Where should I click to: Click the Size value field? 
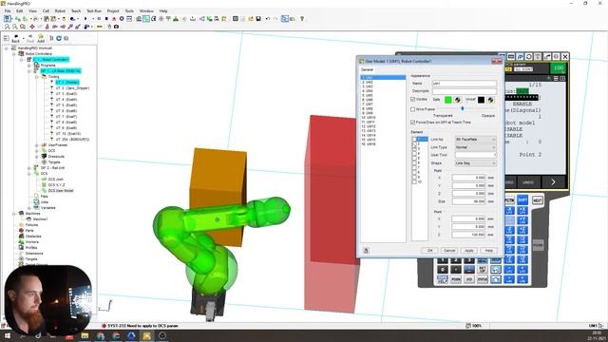[x=468, y=201]
